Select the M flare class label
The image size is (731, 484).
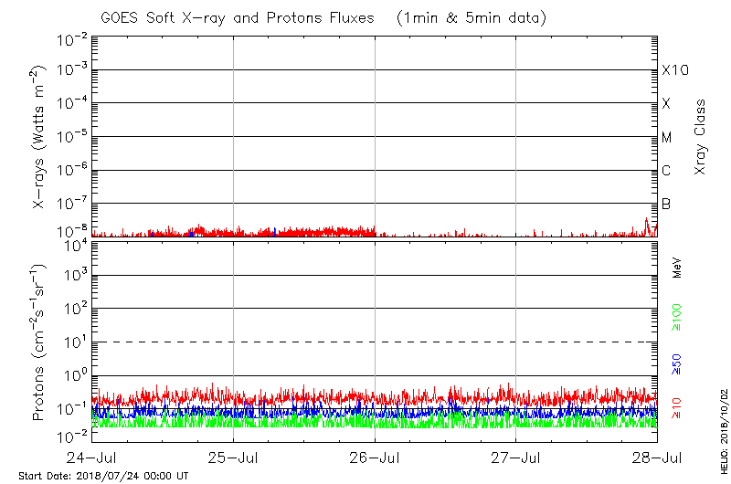coord(667,138)
